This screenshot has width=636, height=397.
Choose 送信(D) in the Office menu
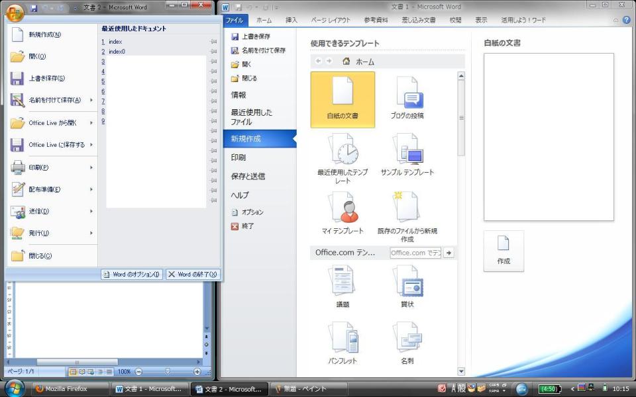(x=52, y=211)
